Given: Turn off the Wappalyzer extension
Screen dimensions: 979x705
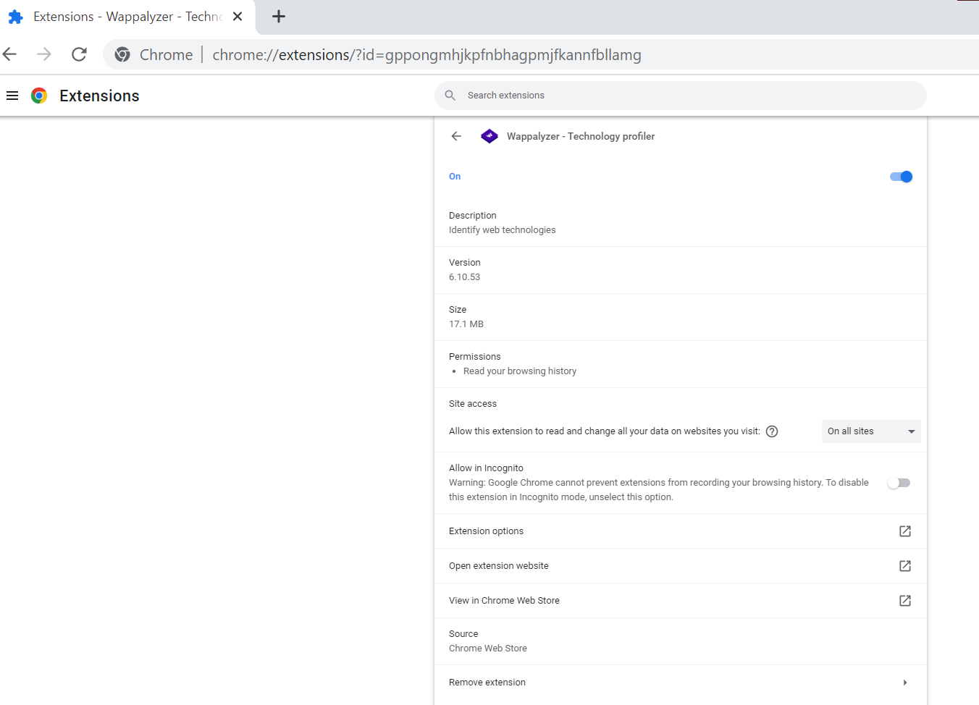Looking at the screenshot, I should tap(900, 176).
